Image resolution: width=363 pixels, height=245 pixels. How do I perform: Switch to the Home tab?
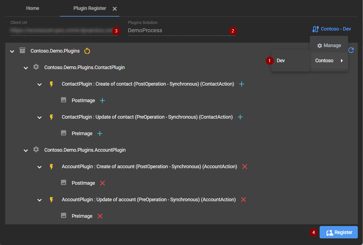pos(33,8)
